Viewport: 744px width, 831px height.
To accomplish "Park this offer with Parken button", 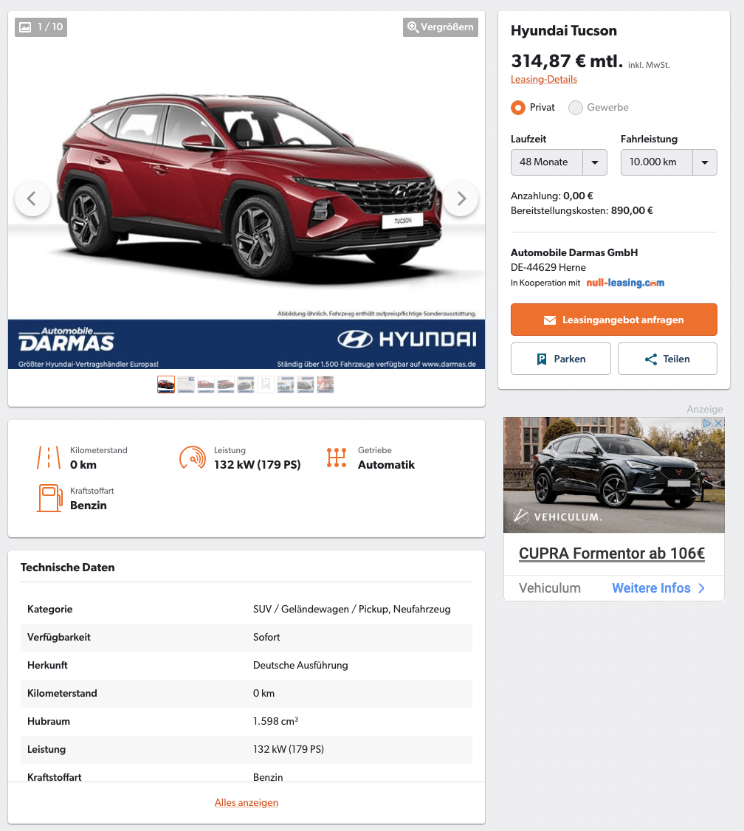I will coord(561,359).
